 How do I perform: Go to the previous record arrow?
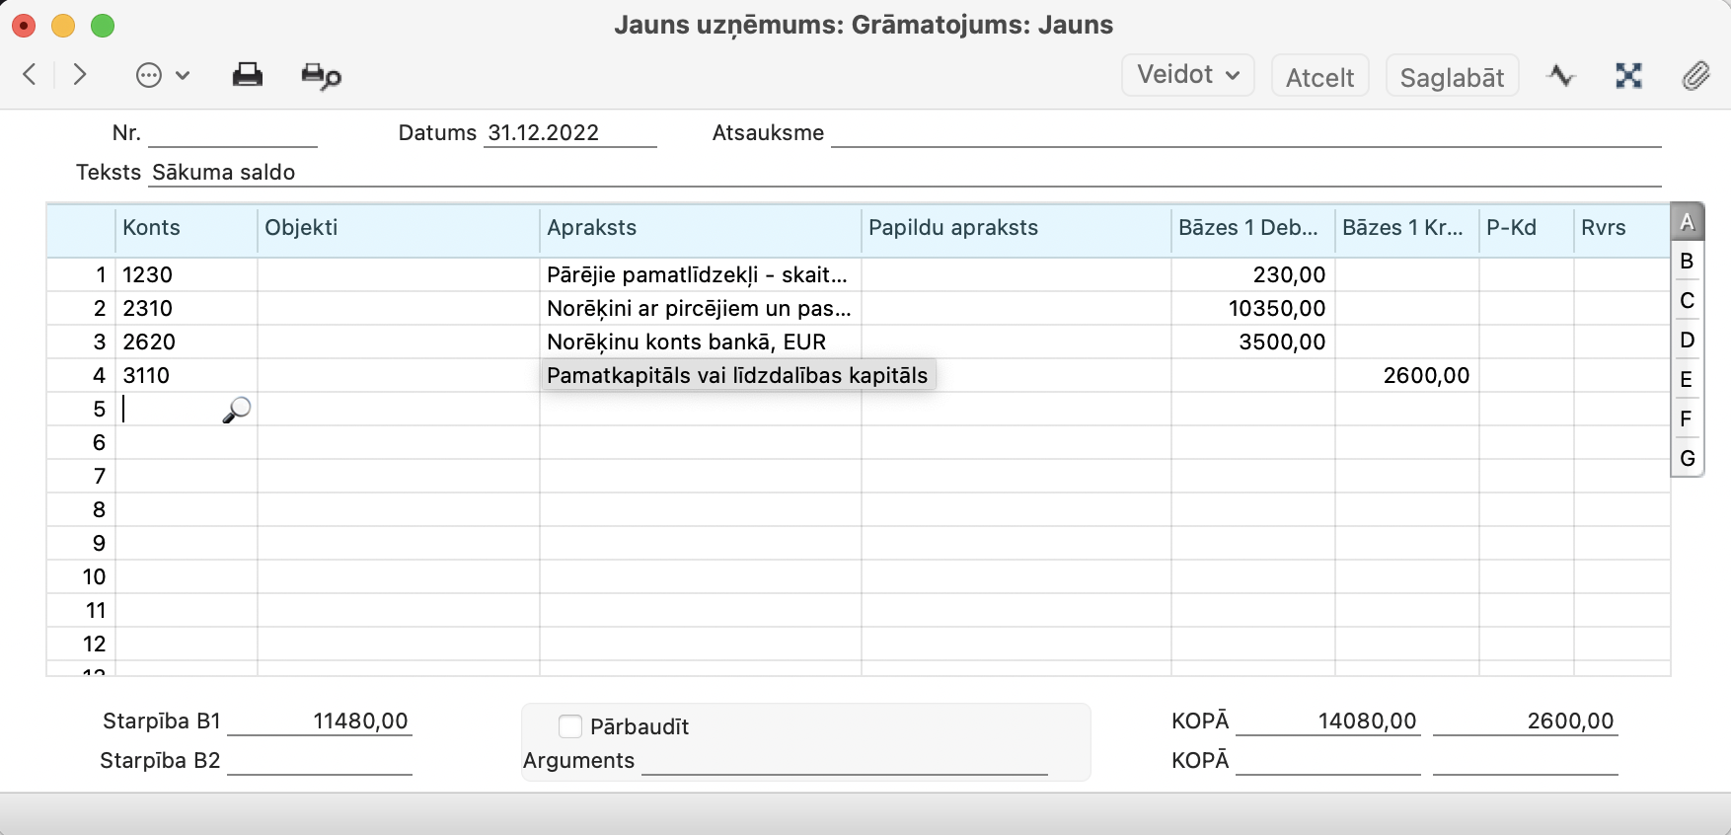click(30, 75)
